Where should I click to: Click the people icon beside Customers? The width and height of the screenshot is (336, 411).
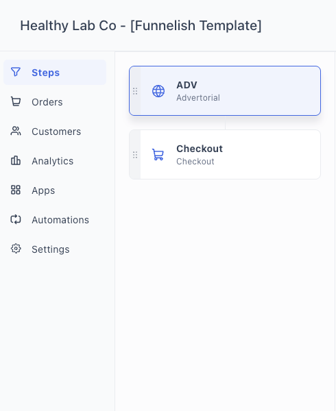pyautogui.click(x=16, y=131)
